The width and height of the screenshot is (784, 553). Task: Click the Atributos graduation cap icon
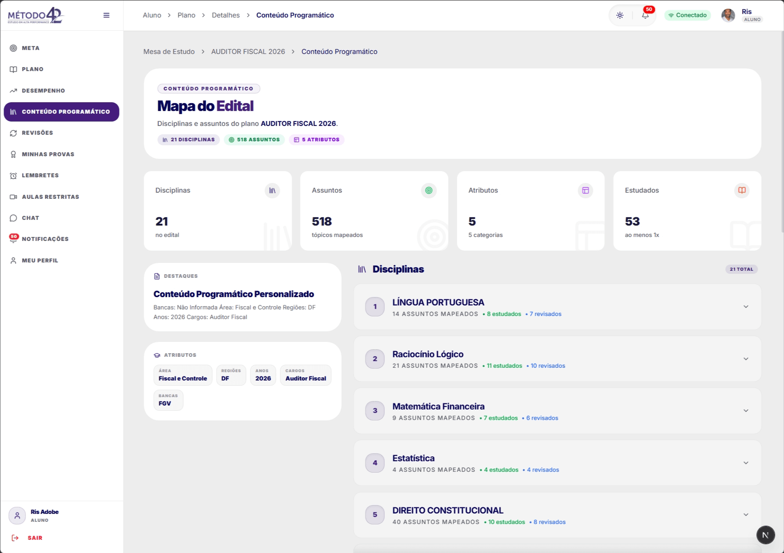coord(157,355)
